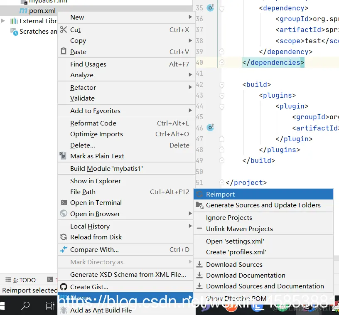Image resolution: width=339 pixels, height=315 pixels.
Task: Expand the Refactor submenu
Action: click(190, 87)
